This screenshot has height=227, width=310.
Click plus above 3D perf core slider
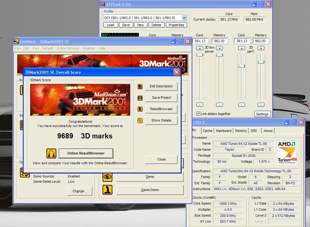[242, 48]
